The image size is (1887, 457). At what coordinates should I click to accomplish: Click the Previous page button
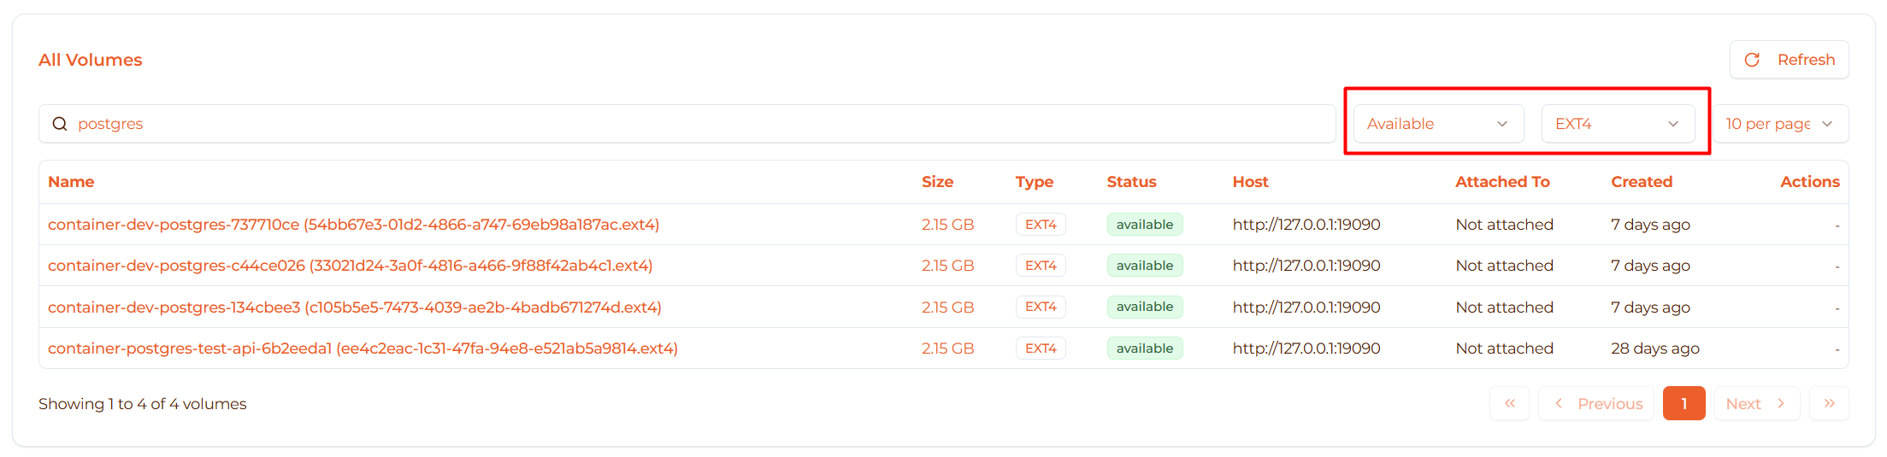(x=1596, y=404)
